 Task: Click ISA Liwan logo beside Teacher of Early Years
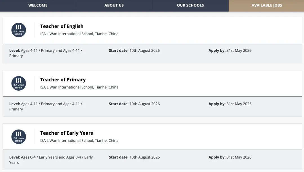(x=19, y=137)
